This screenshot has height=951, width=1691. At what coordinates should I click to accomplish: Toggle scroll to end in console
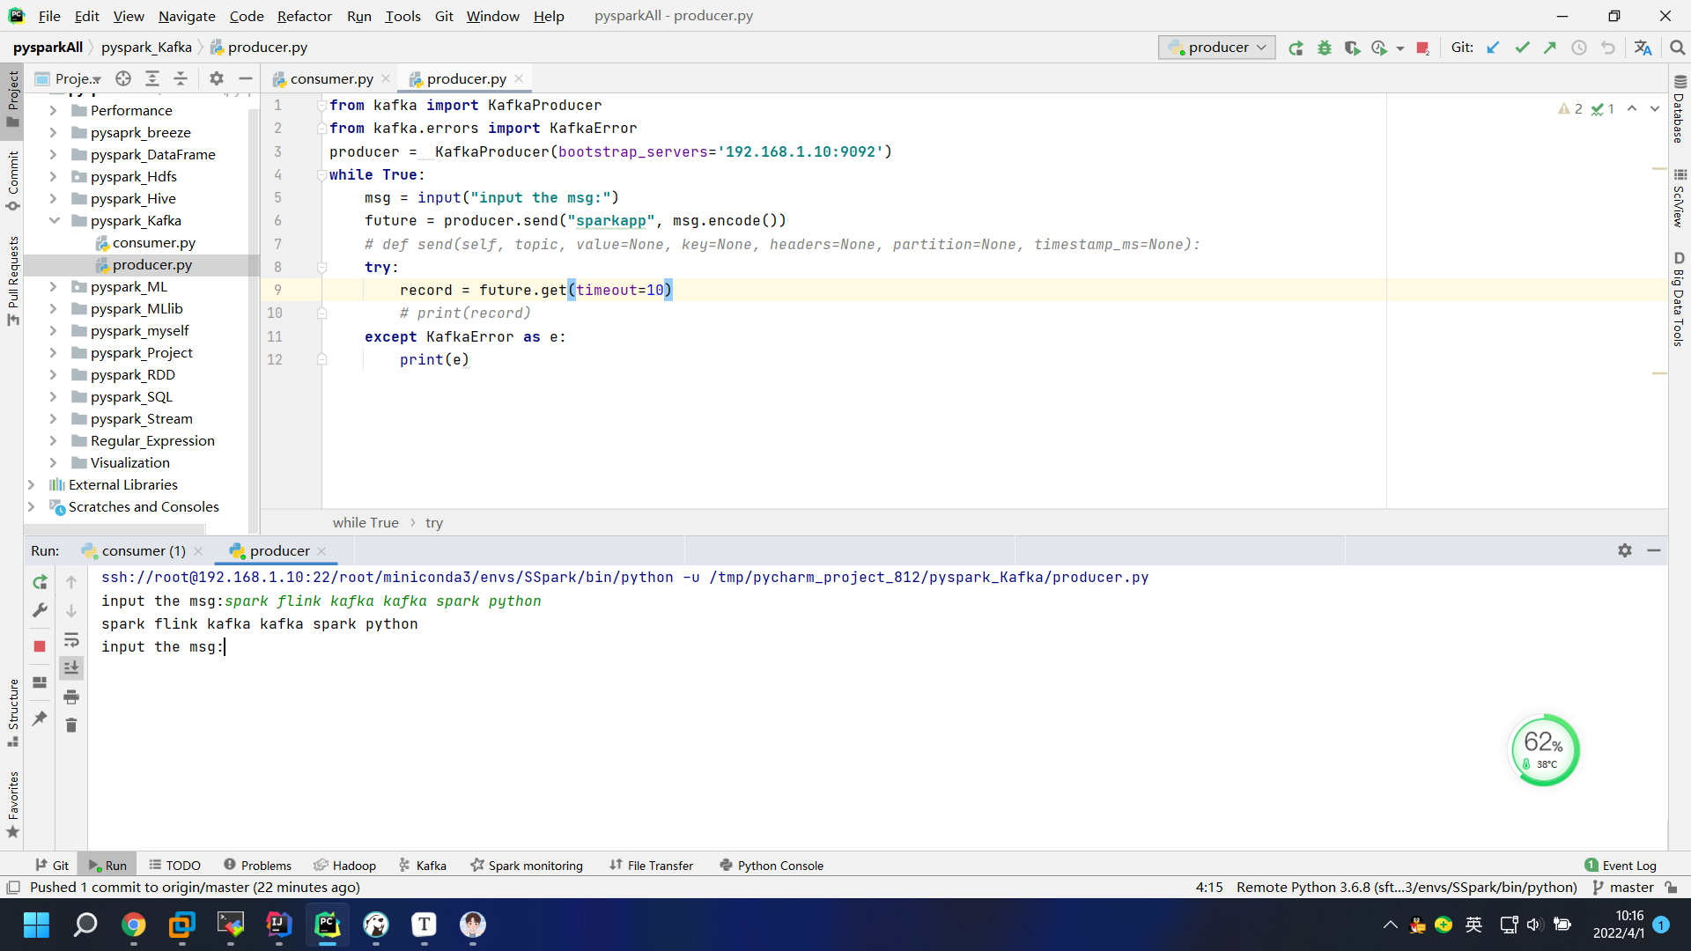click(x=71, y=668)
